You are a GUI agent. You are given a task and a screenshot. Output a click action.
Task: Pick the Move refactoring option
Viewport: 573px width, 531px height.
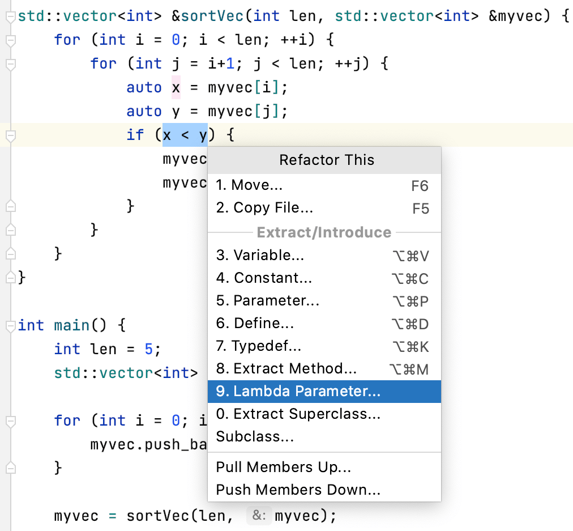(x=249, y=185)
